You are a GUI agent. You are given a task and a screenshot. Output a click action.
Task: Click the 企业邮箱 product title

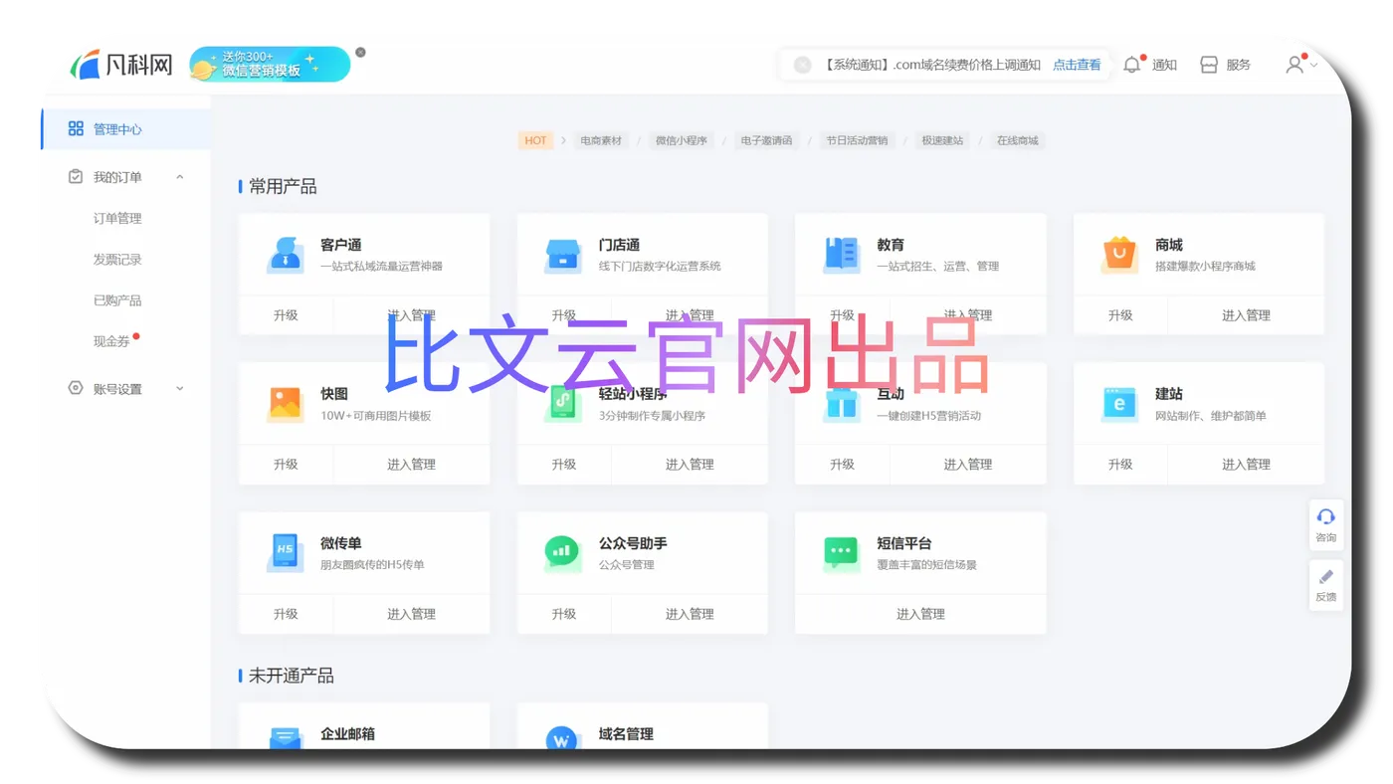point(347,734)
